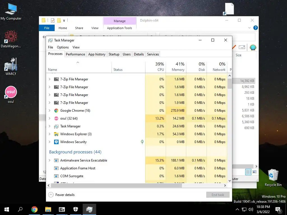The image size is (287, 215).
Task: Expand Antimalware Service Executable entry
Action: 49,160
